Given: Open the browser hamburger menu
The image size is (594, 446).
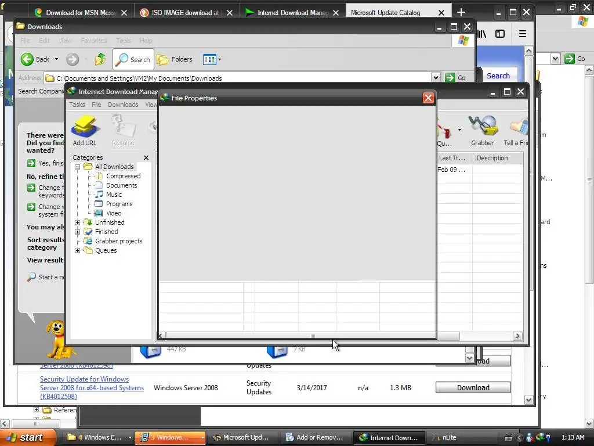Looking at the screenshot, I should click(523, 34).
